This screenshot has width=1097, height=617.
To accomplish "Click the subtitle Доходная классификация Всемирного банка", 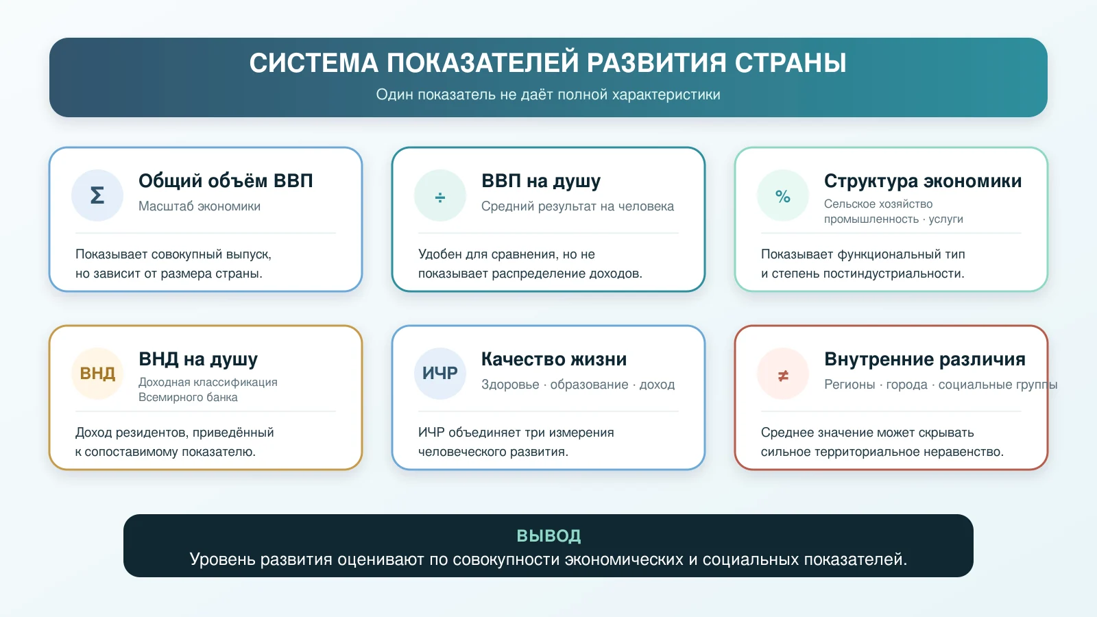I will pyautogui.click(x=208, y=390).
